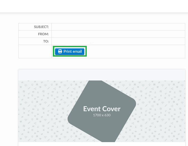Select the SUBJECT: label

click(x=41, y=27)
